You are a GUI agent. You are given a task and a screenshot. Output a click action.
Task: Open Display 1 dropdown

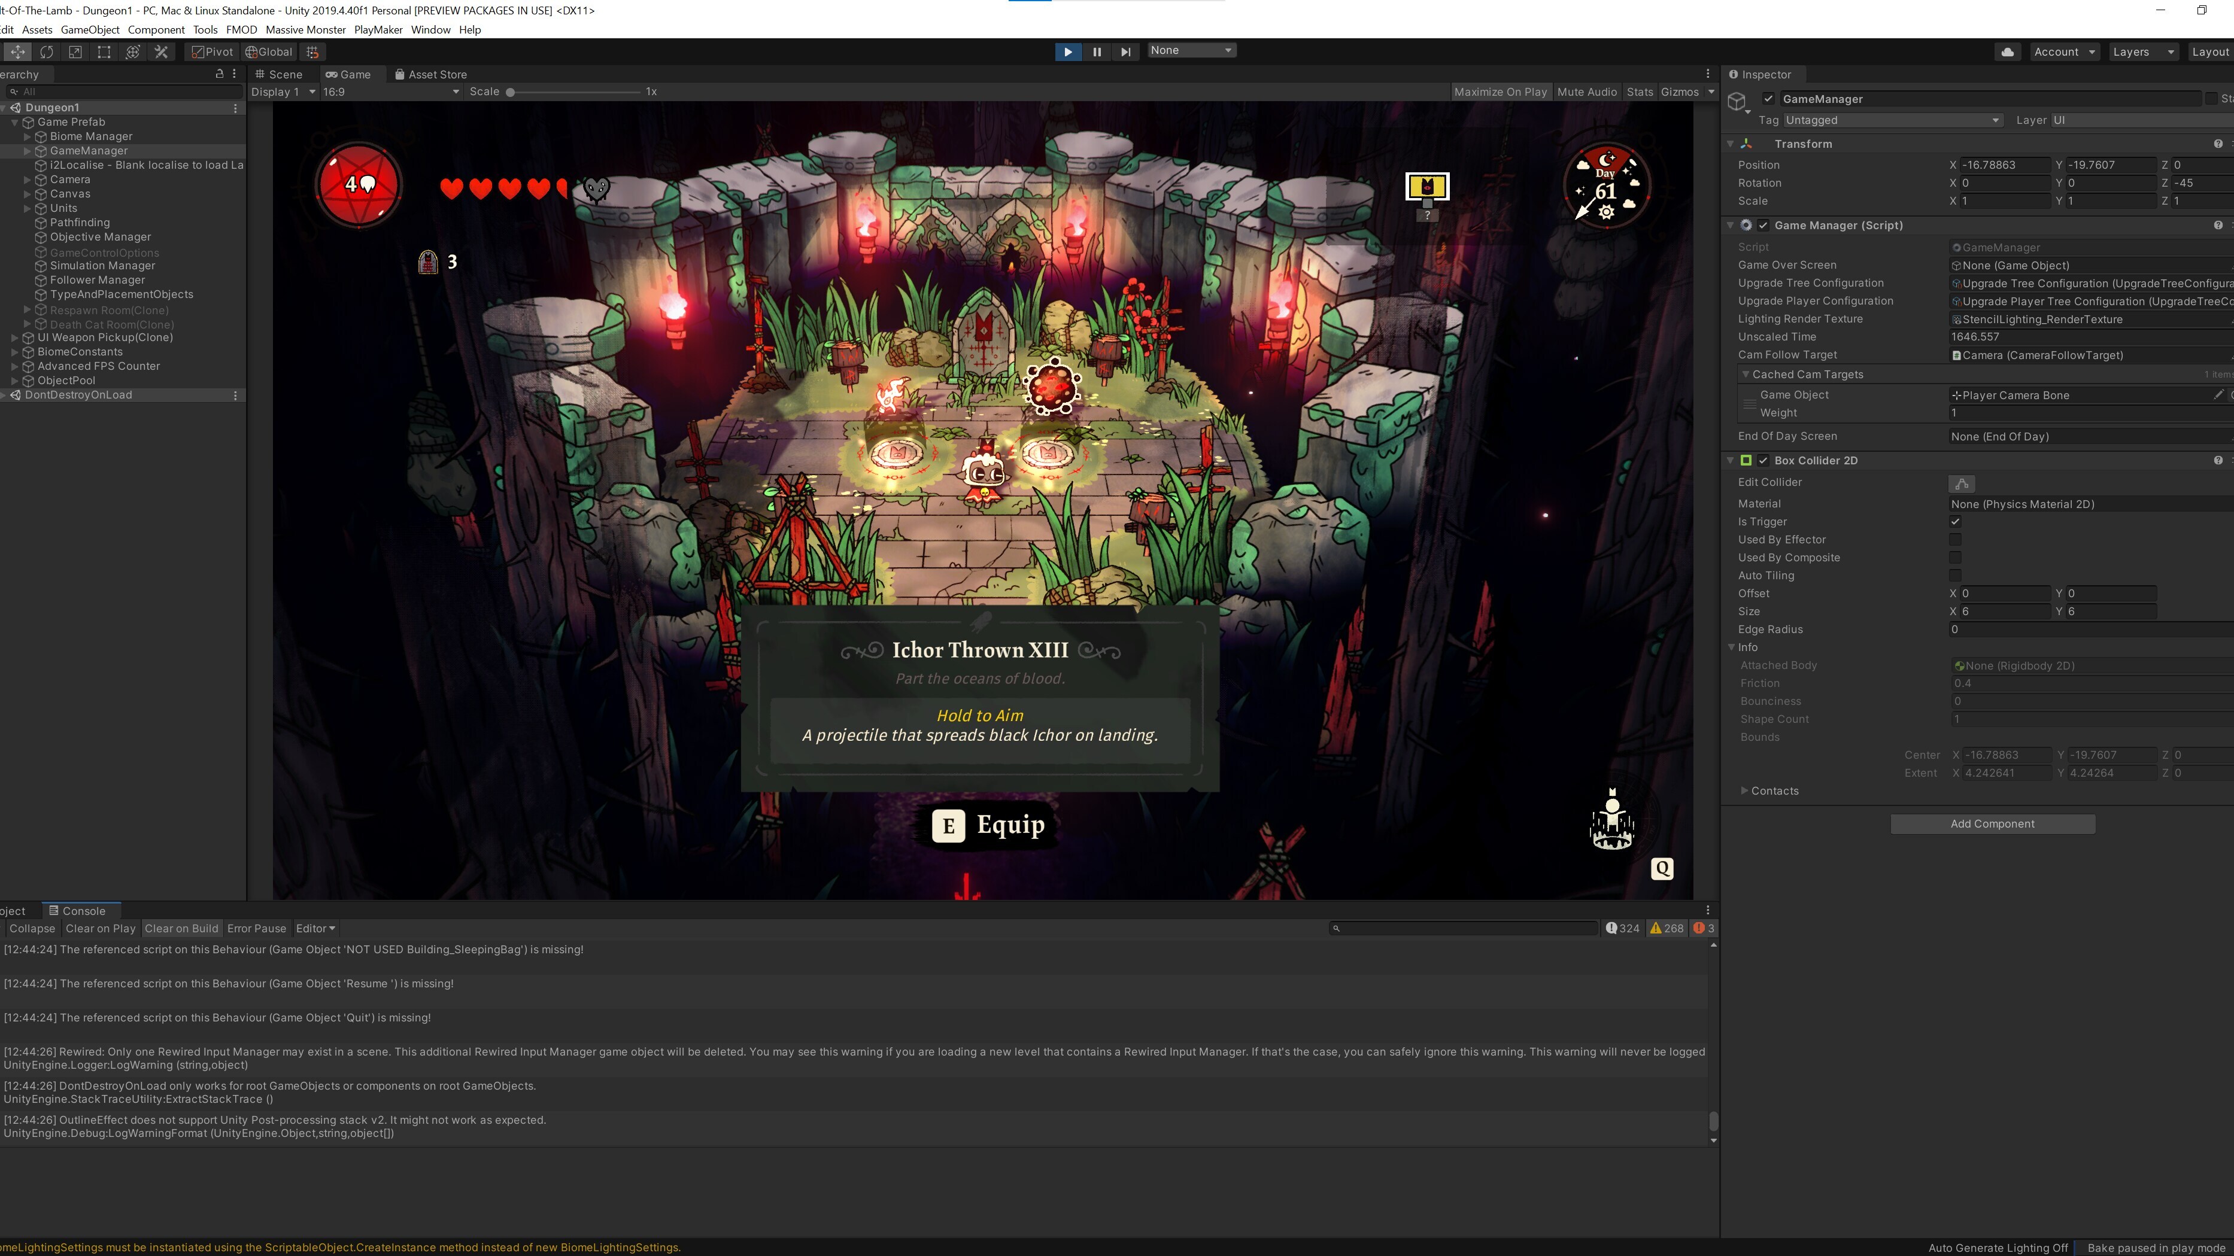(283, 92)
